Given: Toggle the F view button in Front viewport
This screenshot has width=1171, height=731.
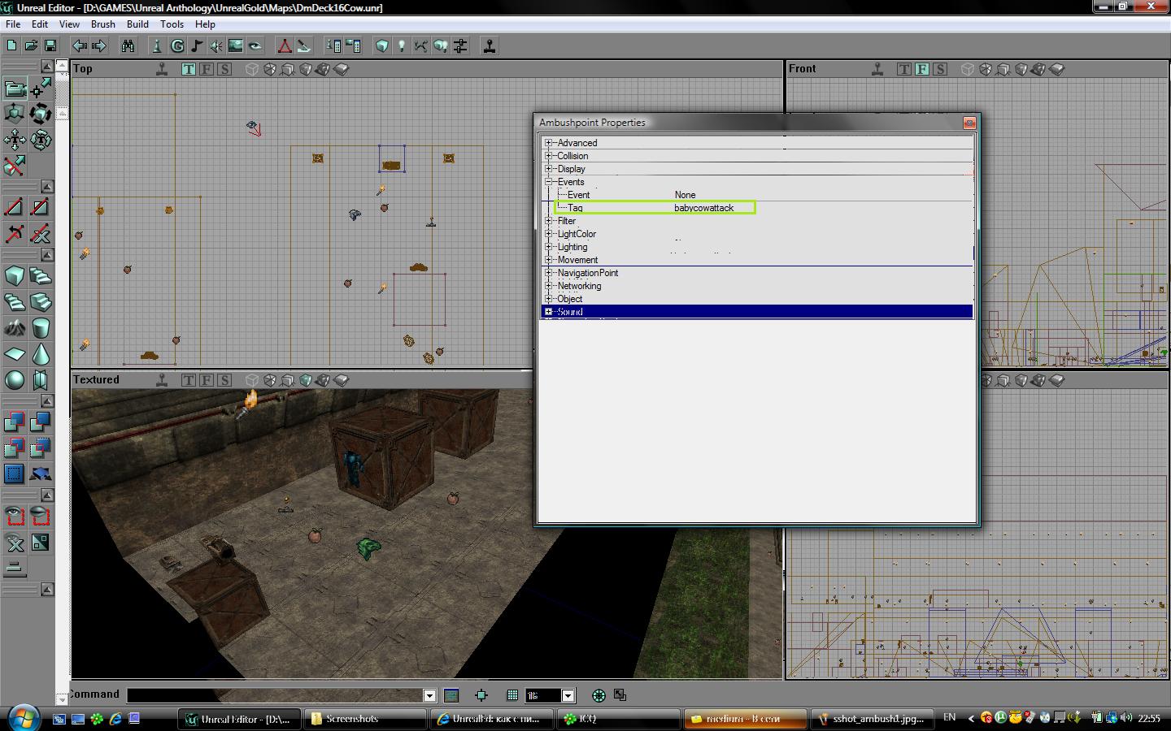Looking at the screenshot, I should tap(922, 69).
